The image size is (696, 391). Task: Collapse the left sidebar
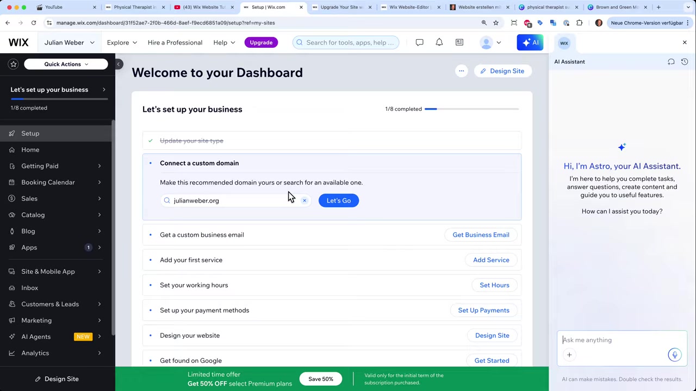coord(118,64)
